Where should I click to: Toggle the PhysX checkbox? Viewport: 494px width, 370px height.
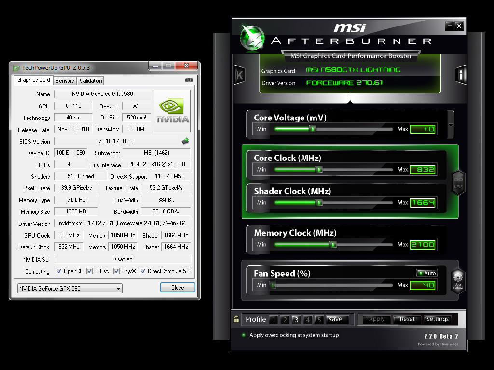coord(116,271)
